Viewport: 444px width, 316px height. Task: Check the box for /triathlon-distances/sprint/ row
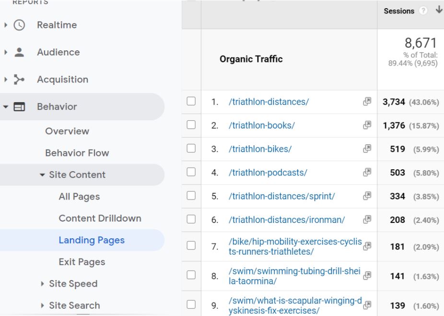(x=191, y=195)
